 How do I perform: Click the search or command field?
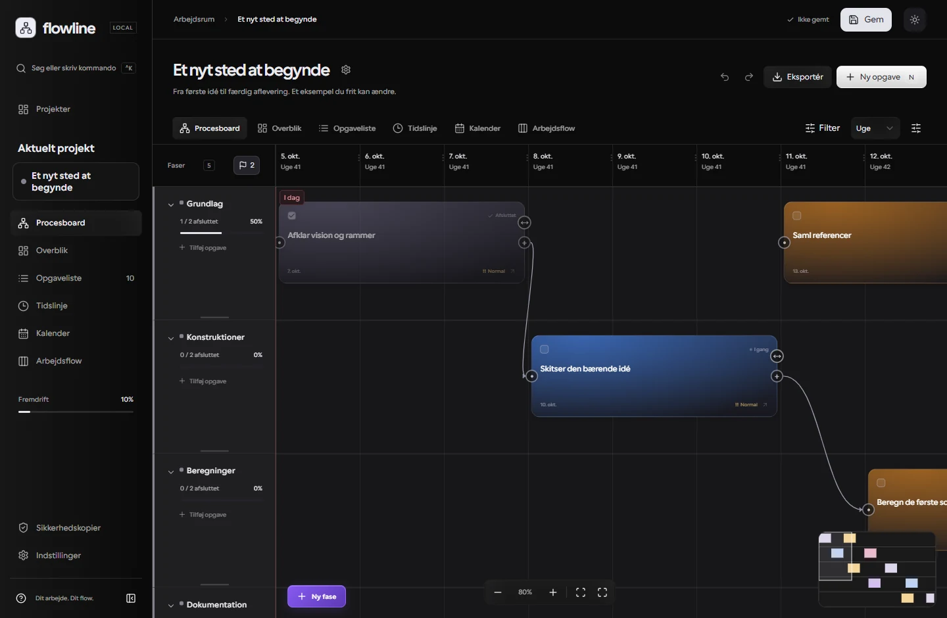[x=76, y=68]
